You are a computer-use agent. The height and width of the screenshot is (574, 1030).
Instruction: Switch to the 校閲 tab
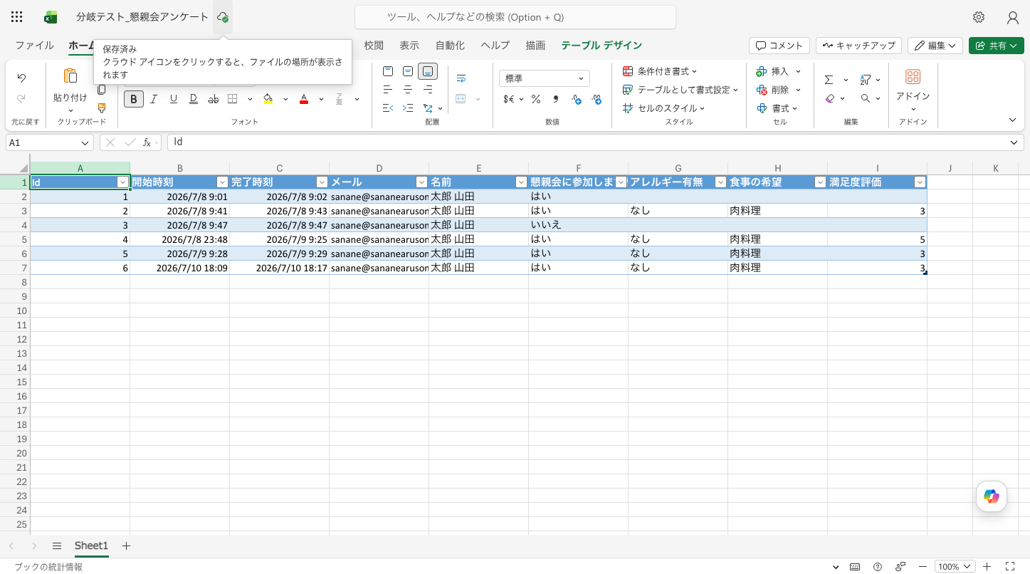(374, 46)
